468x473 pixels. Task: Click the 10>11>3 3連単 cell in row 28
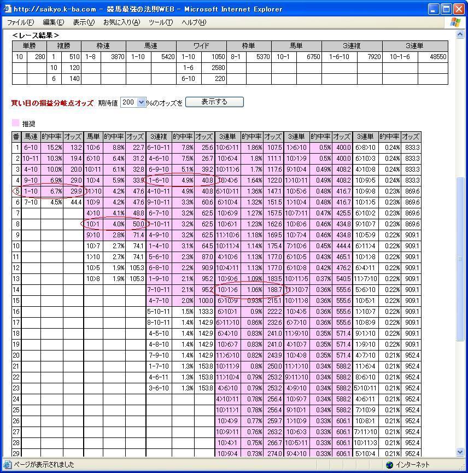(365, 443)
